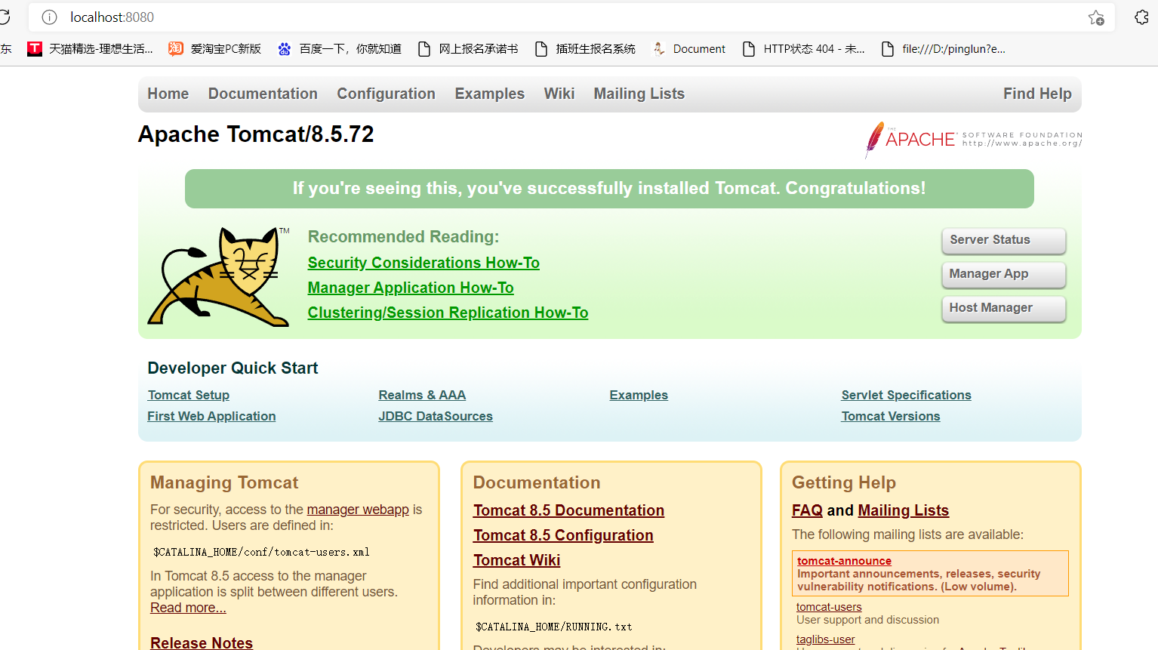Click $CATALINA_HOME/conf/tomcat-users.xml path text
This screenshot has height=650, width=1158.
(x=261, y=552)
